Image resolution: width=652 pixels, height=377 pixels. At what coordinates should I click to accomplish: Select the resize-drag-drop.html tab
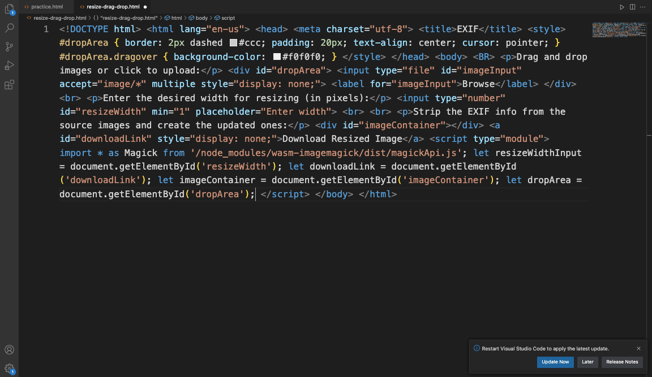point(113,7)
